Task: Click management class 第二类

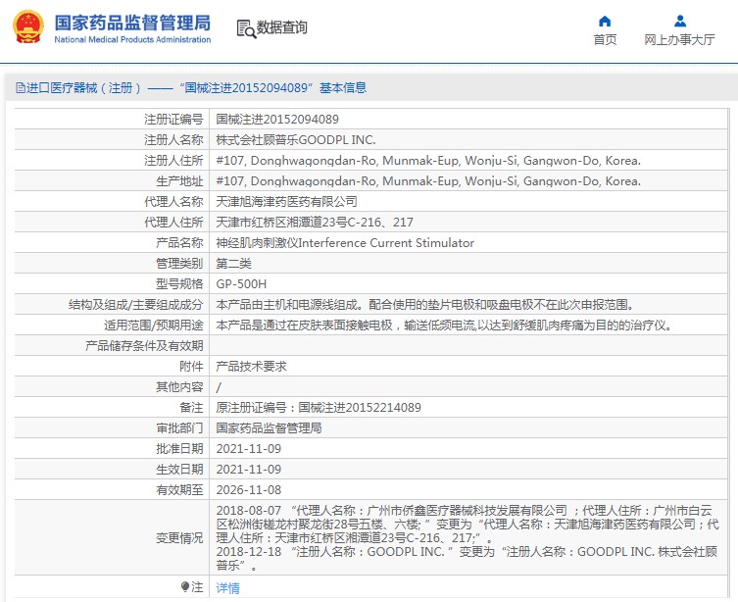Action: 233,263
